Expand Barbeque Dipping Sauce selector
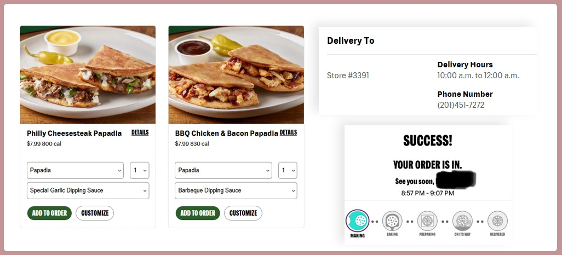 tap(236, 190)
